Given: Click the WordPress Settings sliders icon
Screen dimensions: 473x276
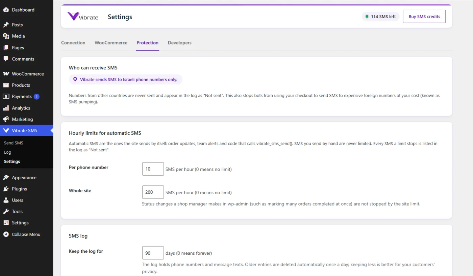Looking at the screenshot, I should pyautogui.click(x=6, y=223).
